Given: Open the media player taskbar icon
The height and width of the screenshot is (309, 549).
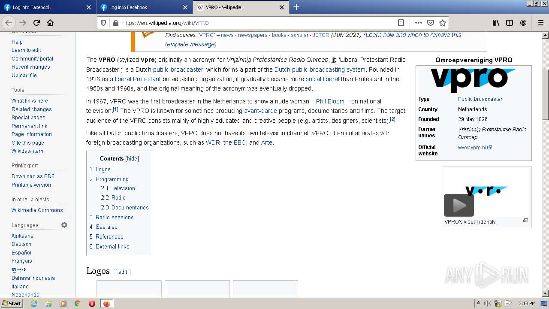Looking at the screenshot, I should [x=63, y=303].
